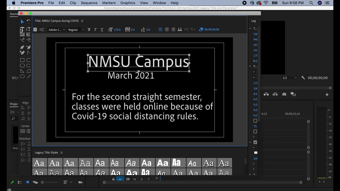This screenshot has width=340, height=191.
Task: Open the Window menu
Action: (159, 3)
